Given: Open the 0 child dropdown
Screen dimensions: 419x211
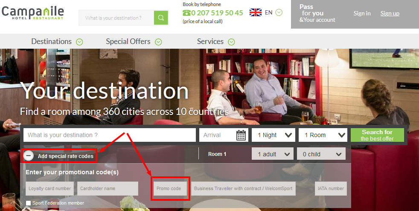Looking at the screenshot, I should coord(321,154).
